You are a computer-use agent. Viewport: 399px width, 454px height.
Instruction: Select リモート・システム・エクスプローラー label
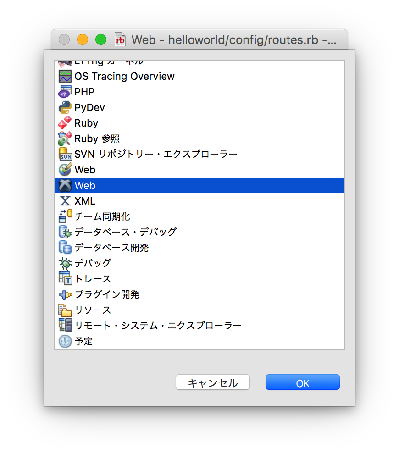point(158,326)
